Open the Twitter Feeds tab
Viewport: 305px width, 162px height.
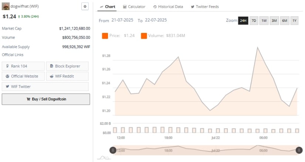(205, 7)
